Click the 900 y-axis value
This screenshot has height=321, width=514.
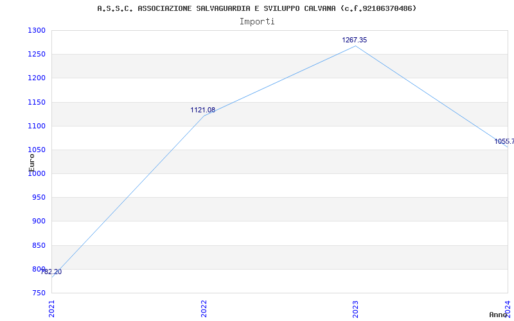click(39, 221)
